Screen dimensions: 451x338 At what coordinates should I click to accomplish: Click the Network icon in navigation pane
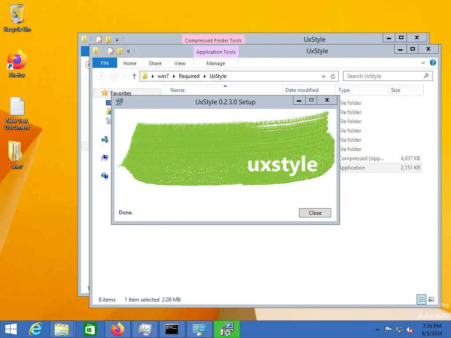pyautogui.click(x=105, y=176)
